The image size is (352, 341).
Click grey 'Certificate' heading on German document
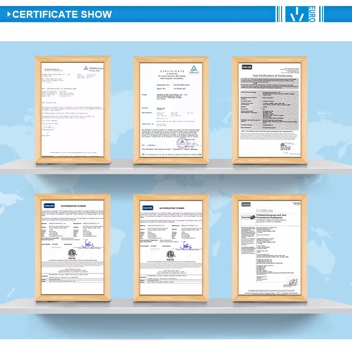264,211
